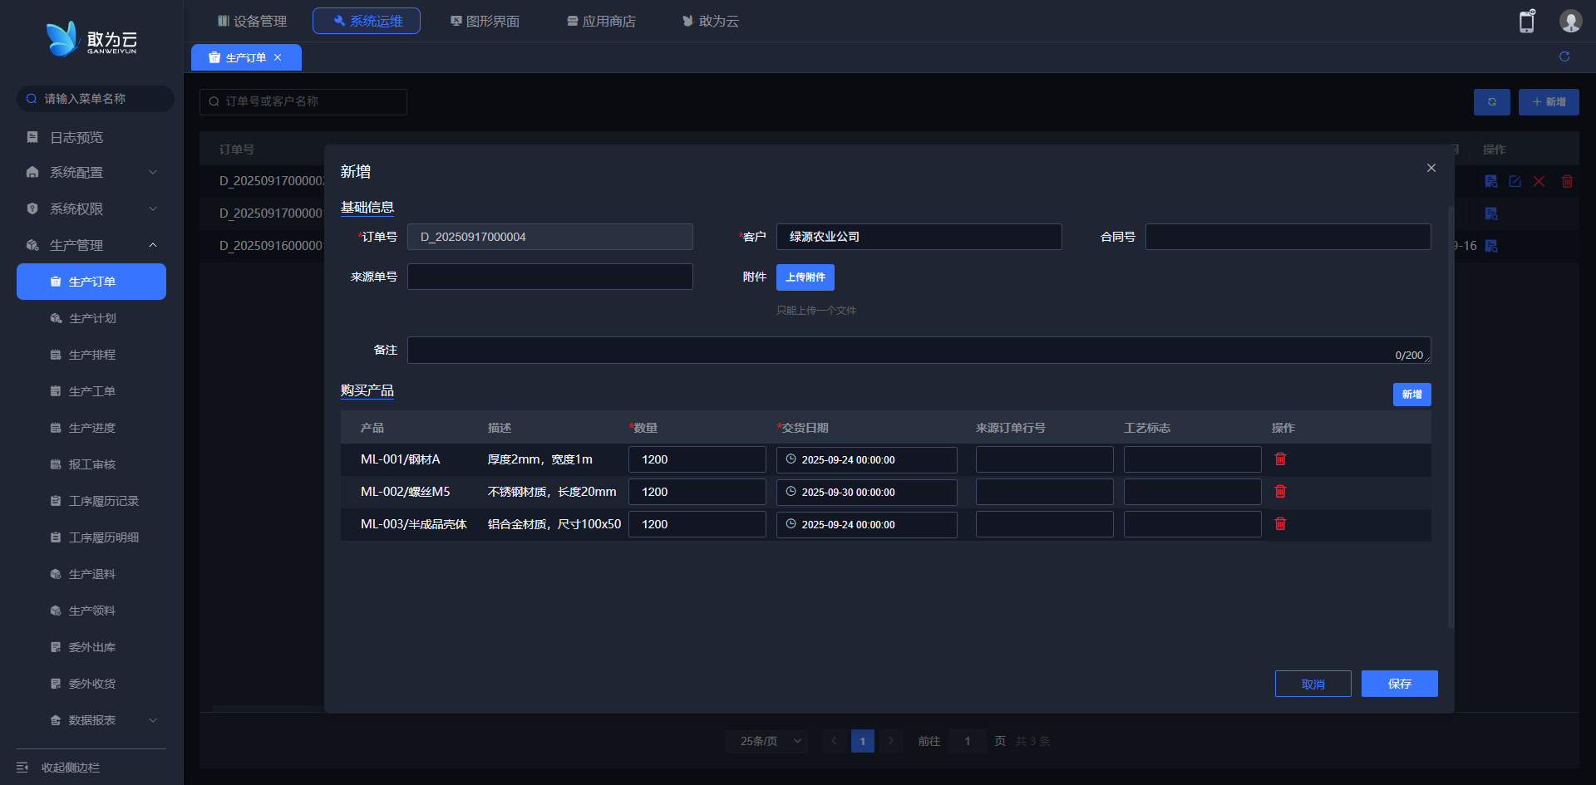
Task: Close the 新增 dialog with X icon
Action: (x=1431, y=168)
